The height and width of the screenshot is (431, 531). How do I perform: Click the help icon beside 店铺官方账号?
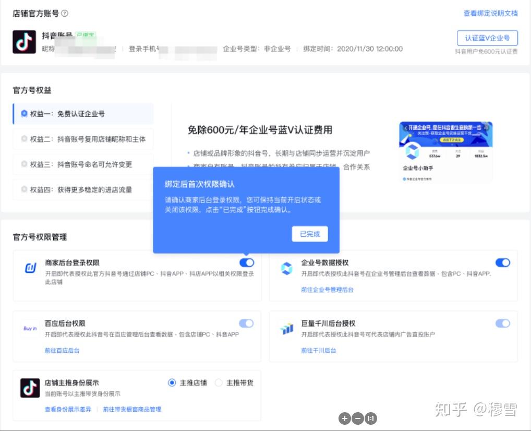pyautogui.click(x=64, y=13)
